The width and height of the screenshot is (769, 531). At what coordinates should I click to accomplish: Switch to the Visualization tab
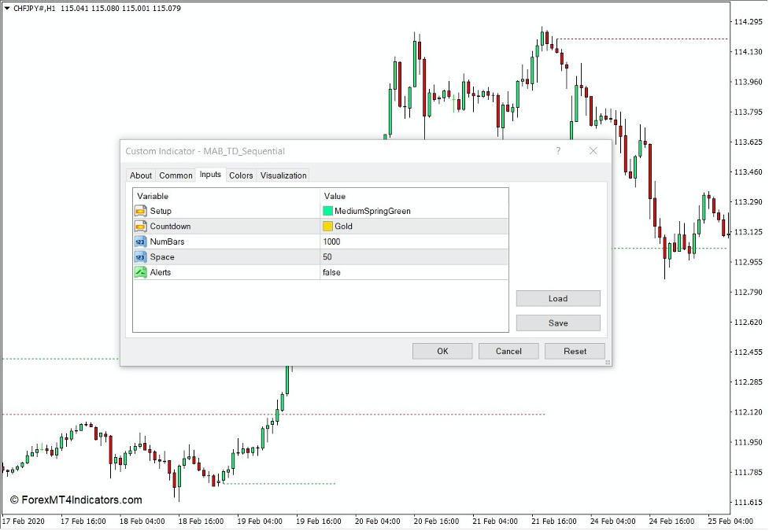[283, 175]
